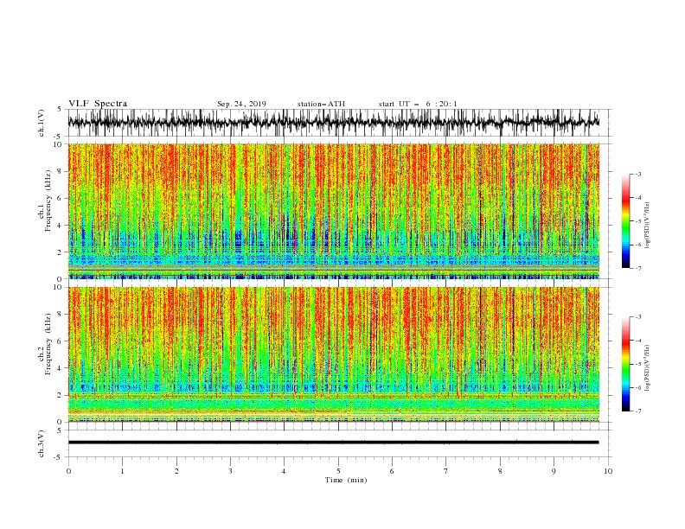Screen dimensions: 685x529
Task: Click the time axis tick label "3"
Action: pos(230,471)
